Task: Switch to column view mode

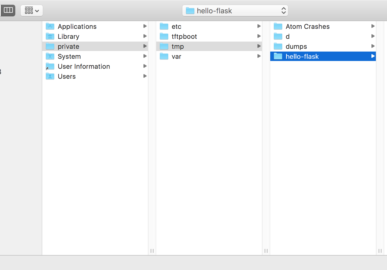Action: 8,11
